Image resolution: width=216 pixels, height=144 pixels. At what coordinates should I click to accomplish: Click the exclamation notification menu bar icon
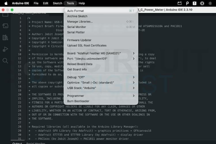[194, 3]
